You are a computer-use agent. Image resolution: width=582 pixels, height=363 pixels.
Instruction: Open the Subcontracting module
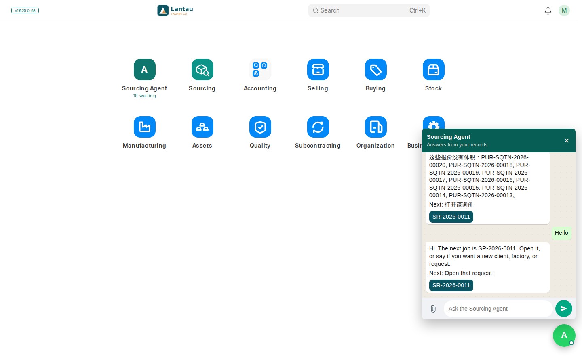click(318, 127)
